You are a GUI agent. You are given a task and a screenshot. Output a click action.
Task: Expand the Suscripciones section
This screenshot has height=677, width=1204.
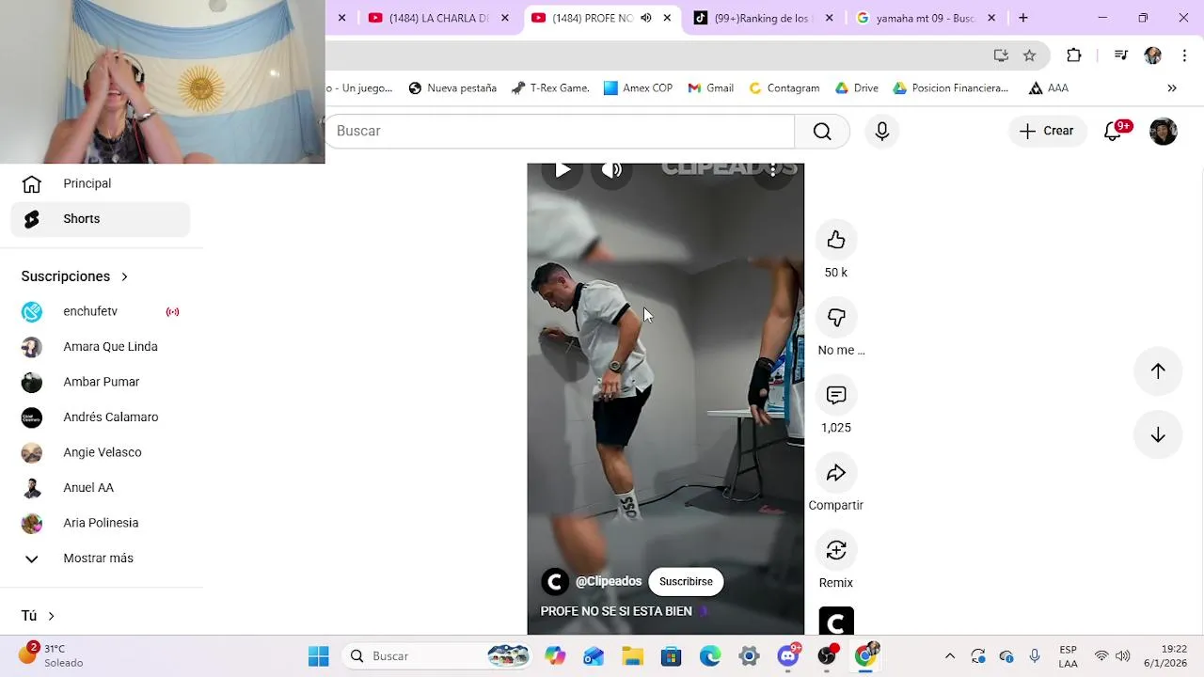tap(74, 276)
